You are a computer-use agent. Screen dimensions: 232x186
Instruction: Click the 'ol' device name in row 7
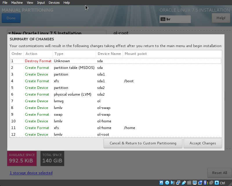pyautogui.click(x=99, y=101)
